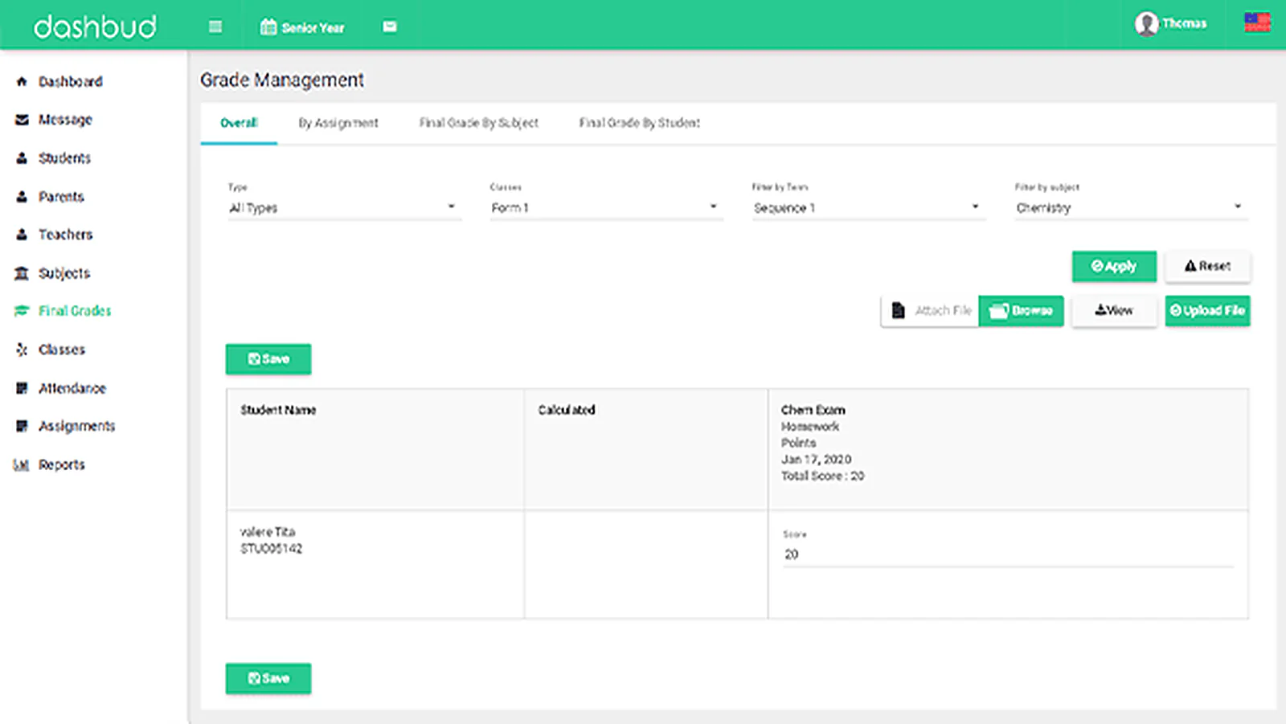Screen dimensions: 1286x724
Task: Open Attendance in the sidebar
Action: point(72,388)
